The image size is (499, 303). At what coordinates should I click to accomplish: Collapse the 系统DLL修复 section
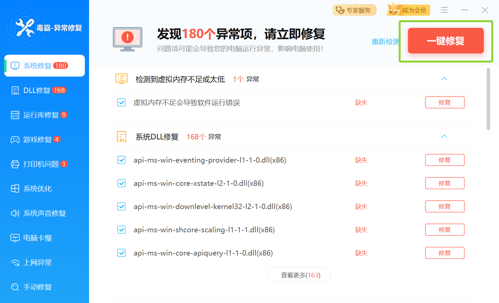(x=444, y=136)
